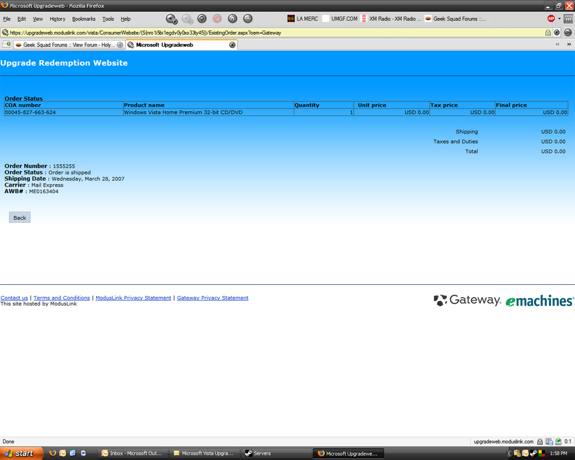The image size is (575, 460).
Task: Open the Terms and Conditions link
Action: [62, 298]
